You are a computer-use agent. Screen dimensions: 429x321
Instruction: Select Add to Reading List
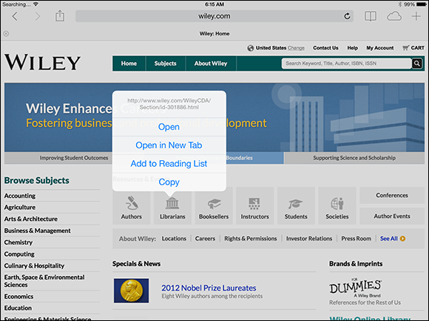[169, 164]
